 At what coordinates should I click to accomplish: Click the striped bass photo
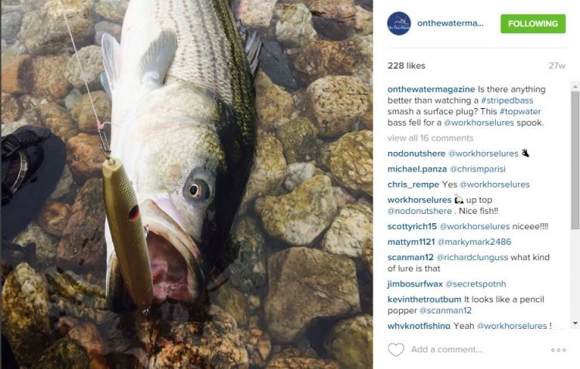click(x=186, y=184)
